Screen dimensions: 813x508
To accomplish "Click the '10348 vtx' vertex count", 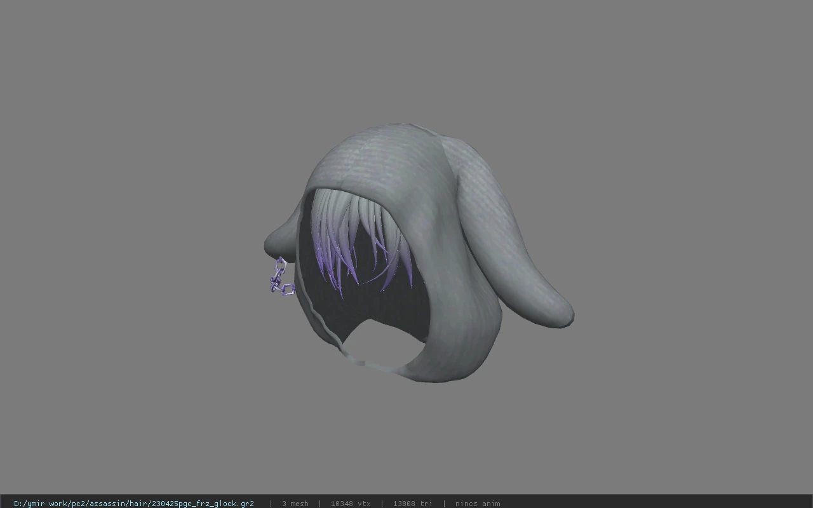I will tap(351, 504).
